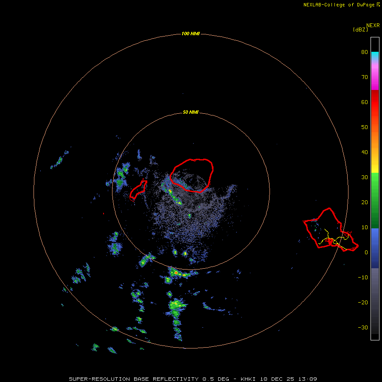Viewport: 382px width, 382px height.
Task: Click the cyan band at top of color scale
Action: 375,56
